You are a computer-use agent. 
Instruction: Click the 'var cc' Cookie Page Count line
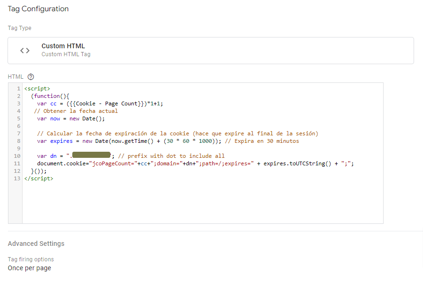[x=100, y=104]
